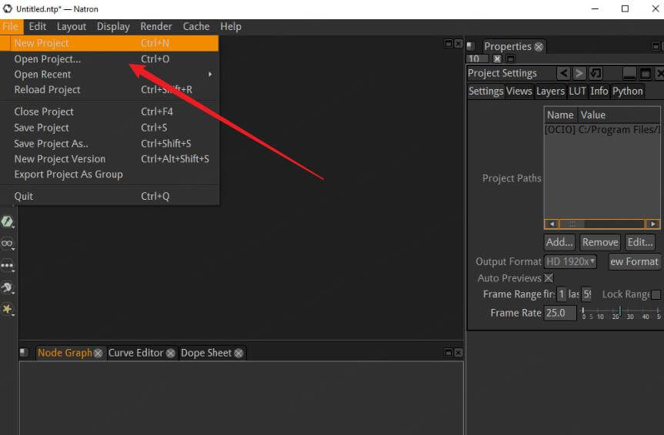Click the yellow star favorites node icon
The width and height of the screenshot is (664, 435).
pyautogui.click(x=7, y=309)
